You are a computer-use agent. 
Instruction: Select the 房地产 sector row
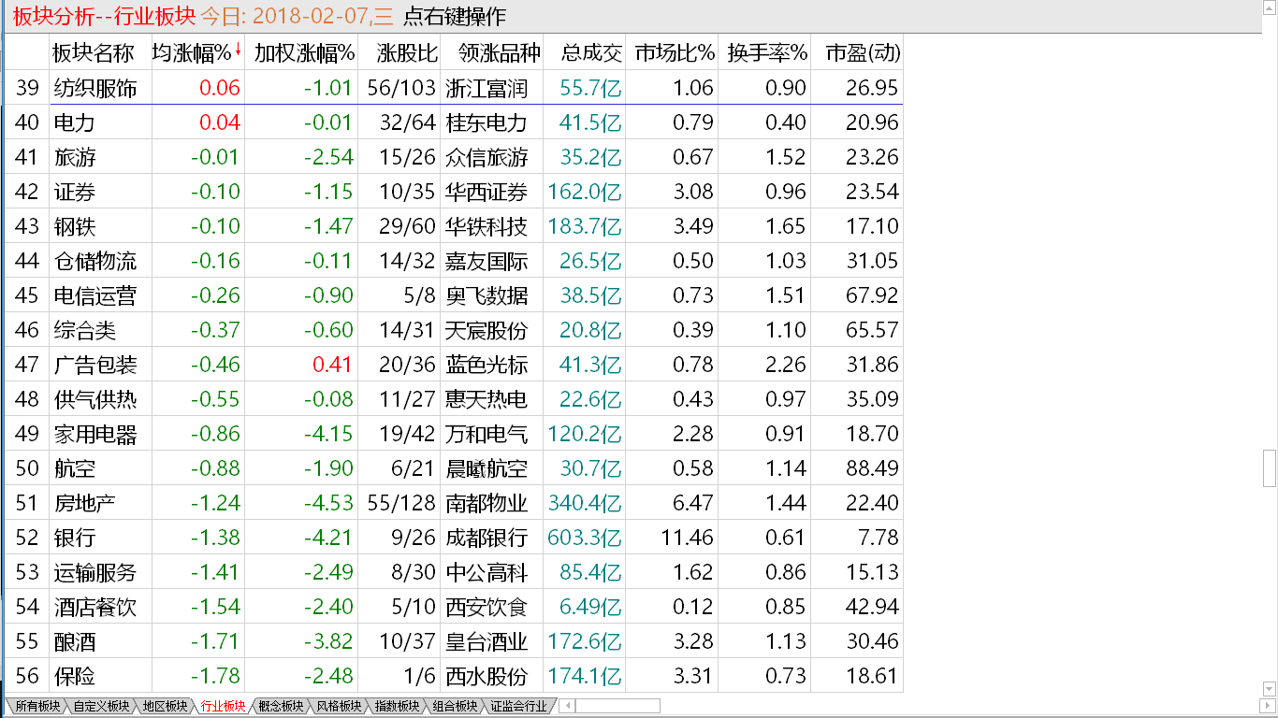click(x=454, y=503)
